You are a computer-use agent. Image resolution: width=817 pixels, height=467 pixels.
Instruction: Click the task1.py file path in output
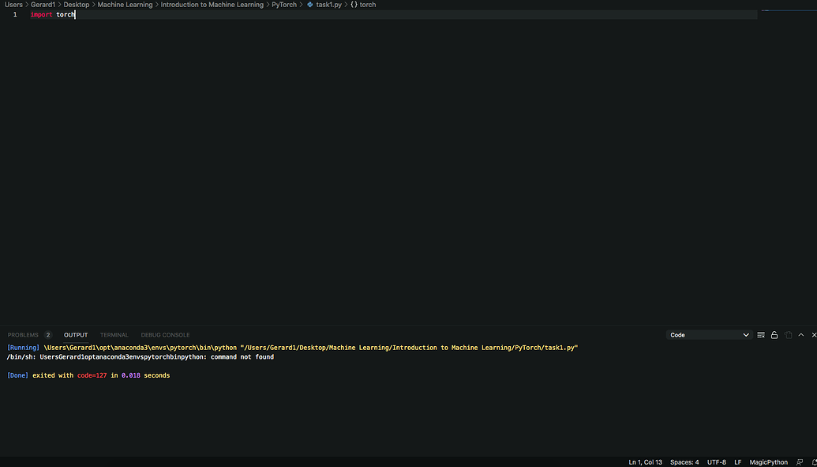[x=409, y=348]
